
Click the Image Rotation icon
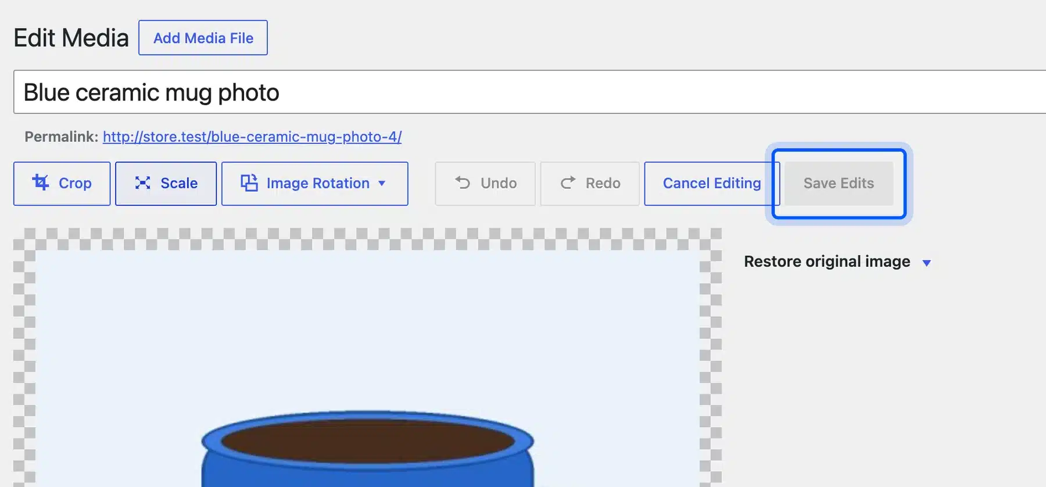tap(249, 183)
